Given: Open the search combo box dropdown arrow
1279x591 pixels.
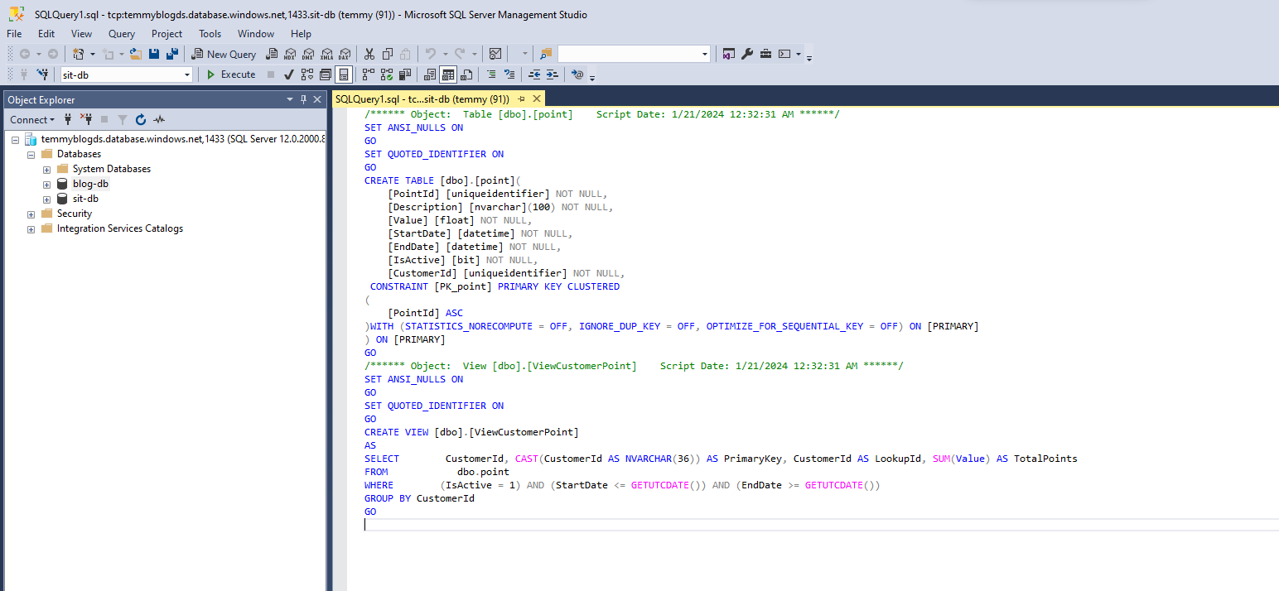Looking at the screenshot, I should [x=705, y=54].
